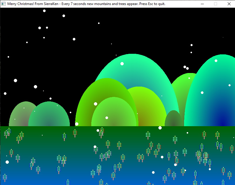Click the Christmas tree at the bottom-left corner
The height and width of the screenshot is (185, 235).
click(x=4, y=177)
